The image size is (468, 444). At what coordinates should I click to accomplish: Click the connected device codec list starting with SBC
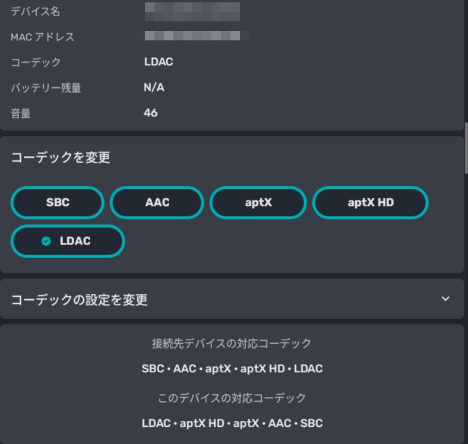(x=232, y=369)
